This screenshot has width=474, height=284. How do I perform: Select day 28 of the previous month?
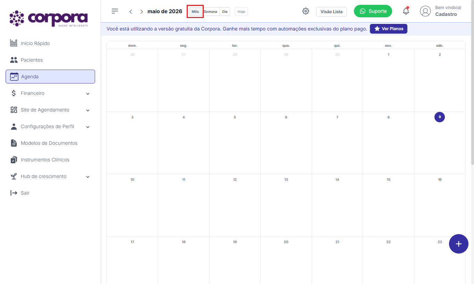pyautogui.click(x=235, y=54)
